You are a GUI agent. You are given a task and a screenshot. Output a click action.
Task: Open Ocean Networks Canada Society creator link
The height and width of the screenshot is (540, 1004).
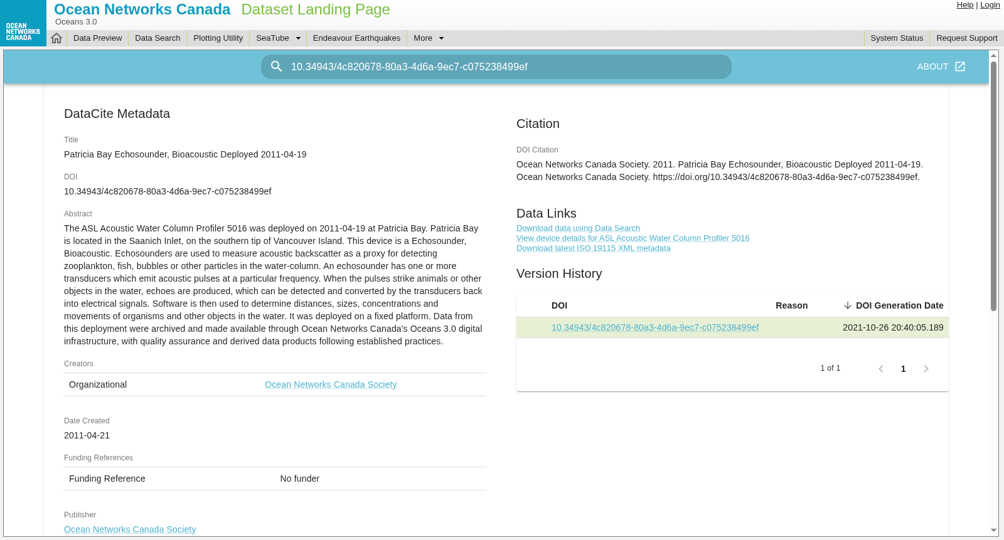(x=331, y=384)
